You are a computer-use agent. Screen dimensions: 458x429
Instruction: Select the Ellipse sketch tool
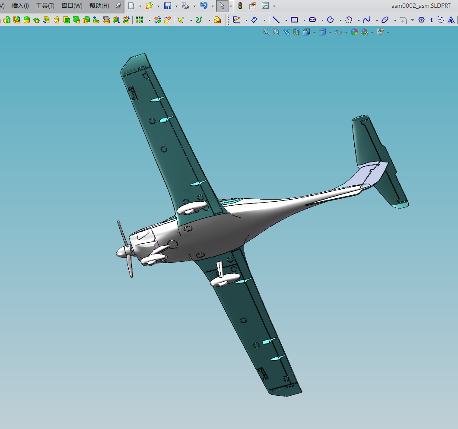pos(385,20)
